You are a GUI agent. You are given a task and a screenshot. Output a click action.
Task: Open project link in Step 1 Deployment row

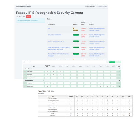point(97,42)
